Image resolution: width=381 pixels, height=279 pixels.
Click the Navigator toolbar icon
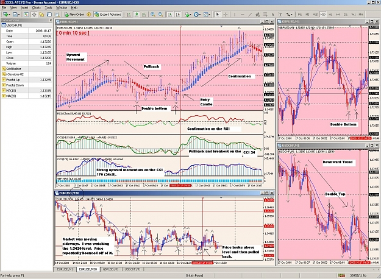tap(41, 15)
